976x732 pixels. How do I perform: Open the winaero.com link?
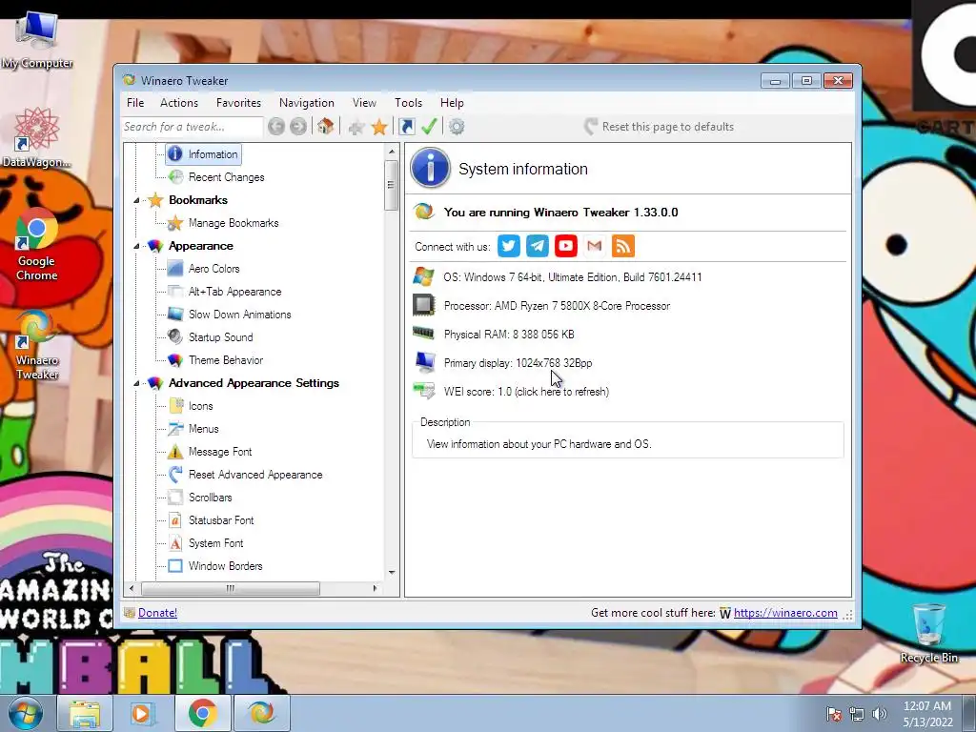[785, 613]
